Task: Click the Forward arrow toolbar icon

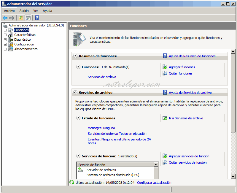Action: pos(12,18)
